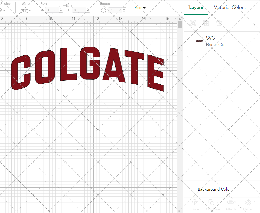The image size is (260, 213).
Task: Open the Background Color swatch
Action: (x=192, y=189)
